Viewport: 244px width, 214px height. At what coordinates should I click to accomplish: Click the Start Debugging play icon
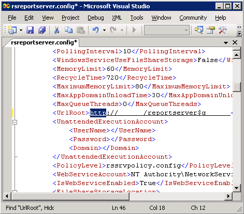pos(134,30)
